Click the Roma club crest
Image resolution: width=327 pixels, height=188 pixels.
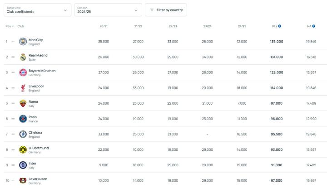click(23, 103)
